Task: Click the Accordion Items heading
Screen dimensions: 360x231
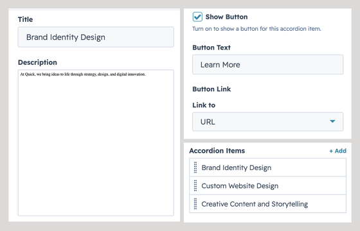Action: click(x=217, y=151)
